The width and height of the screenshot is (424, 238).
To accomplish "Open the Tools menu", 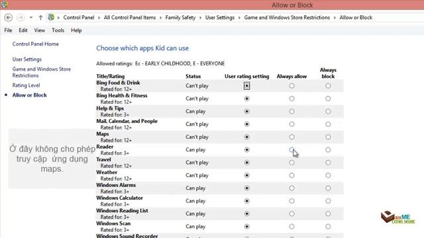I will 58,30.
